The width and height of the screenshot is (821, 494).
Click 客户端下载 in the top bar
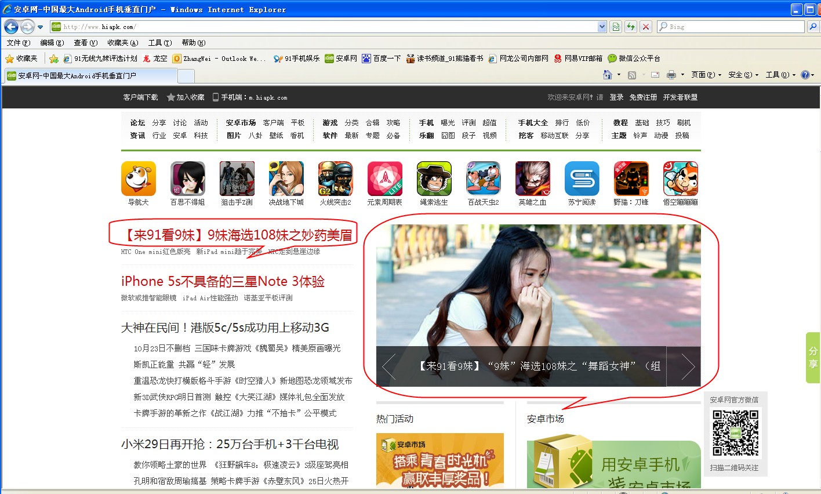coord(141,97)
